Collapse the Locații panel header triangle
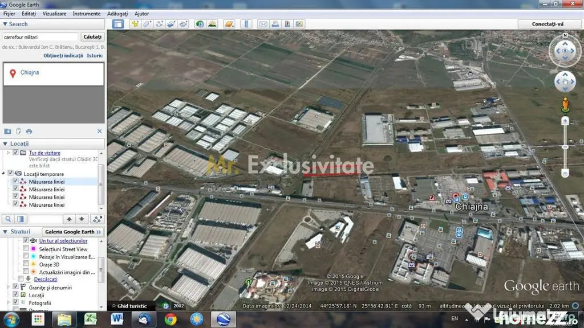The width and height of the screenshot is (584, 328). point(5,143)
